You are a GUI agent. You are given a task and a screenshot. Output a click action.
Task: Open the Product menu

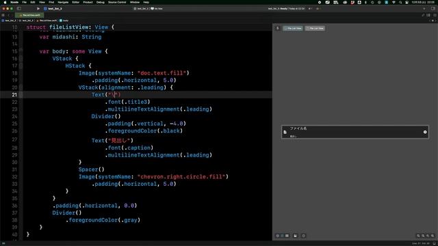88,2
